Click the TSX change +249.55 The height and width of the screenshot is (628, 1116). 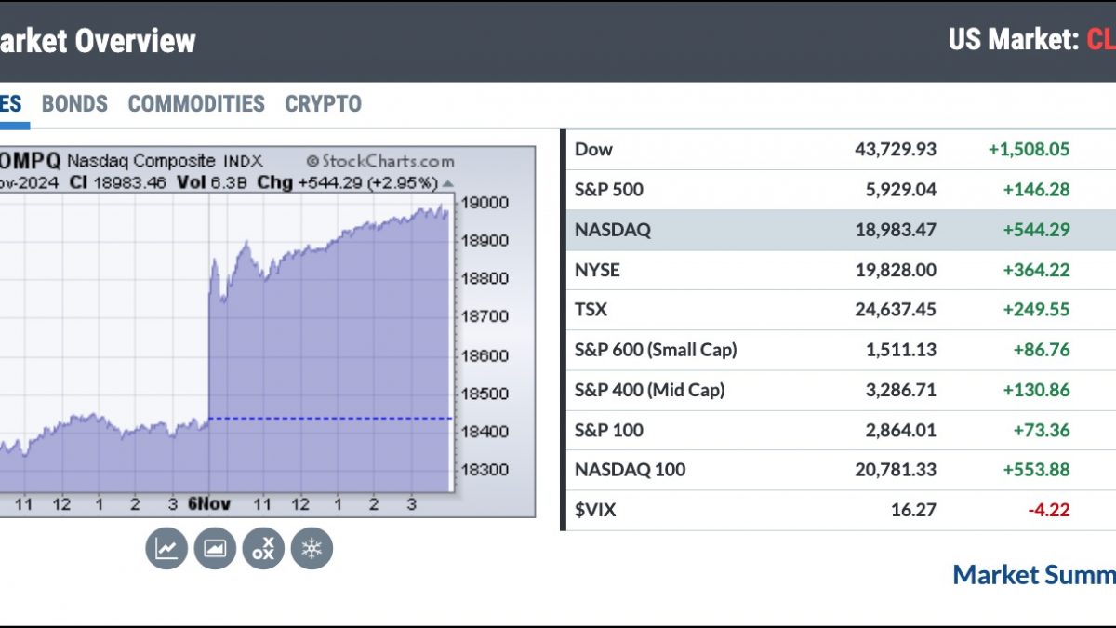click(x=1037, y=310)
